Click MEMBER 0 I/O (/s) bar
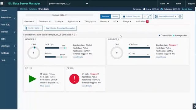The width and height of the screenshot is (196, 110). tap(56, 57)
